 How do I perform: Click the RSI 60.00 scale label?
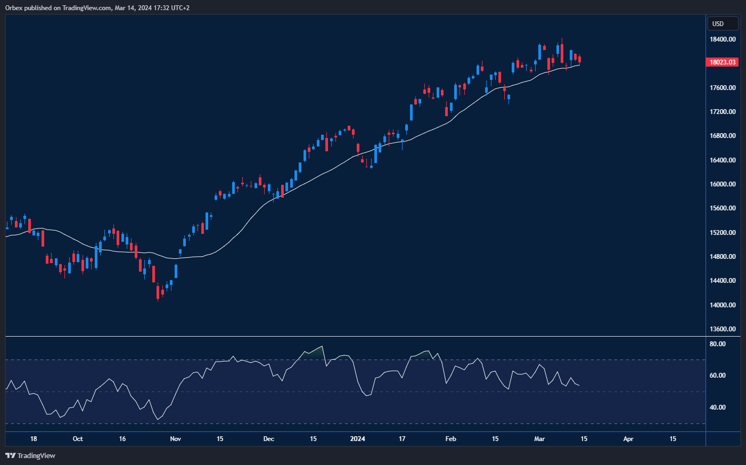tap(717, 376)
